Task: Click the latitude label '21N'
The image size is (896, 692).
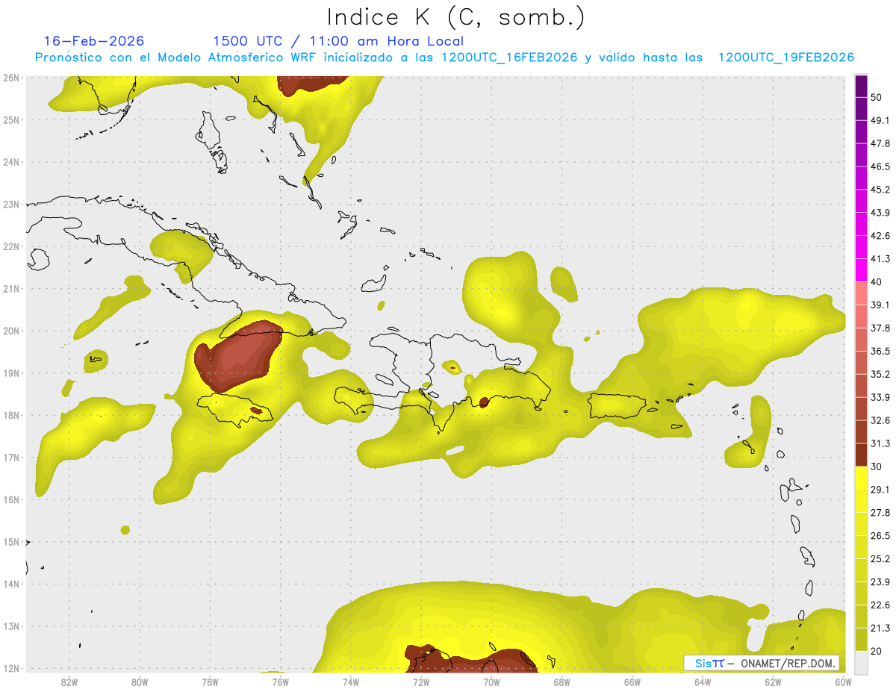Action: click(11, 289)
